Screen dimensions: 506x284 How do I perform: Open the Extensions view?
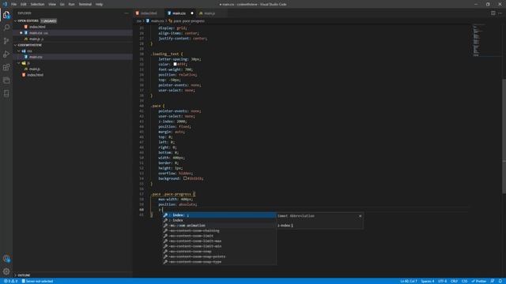(x=6, y=67)
